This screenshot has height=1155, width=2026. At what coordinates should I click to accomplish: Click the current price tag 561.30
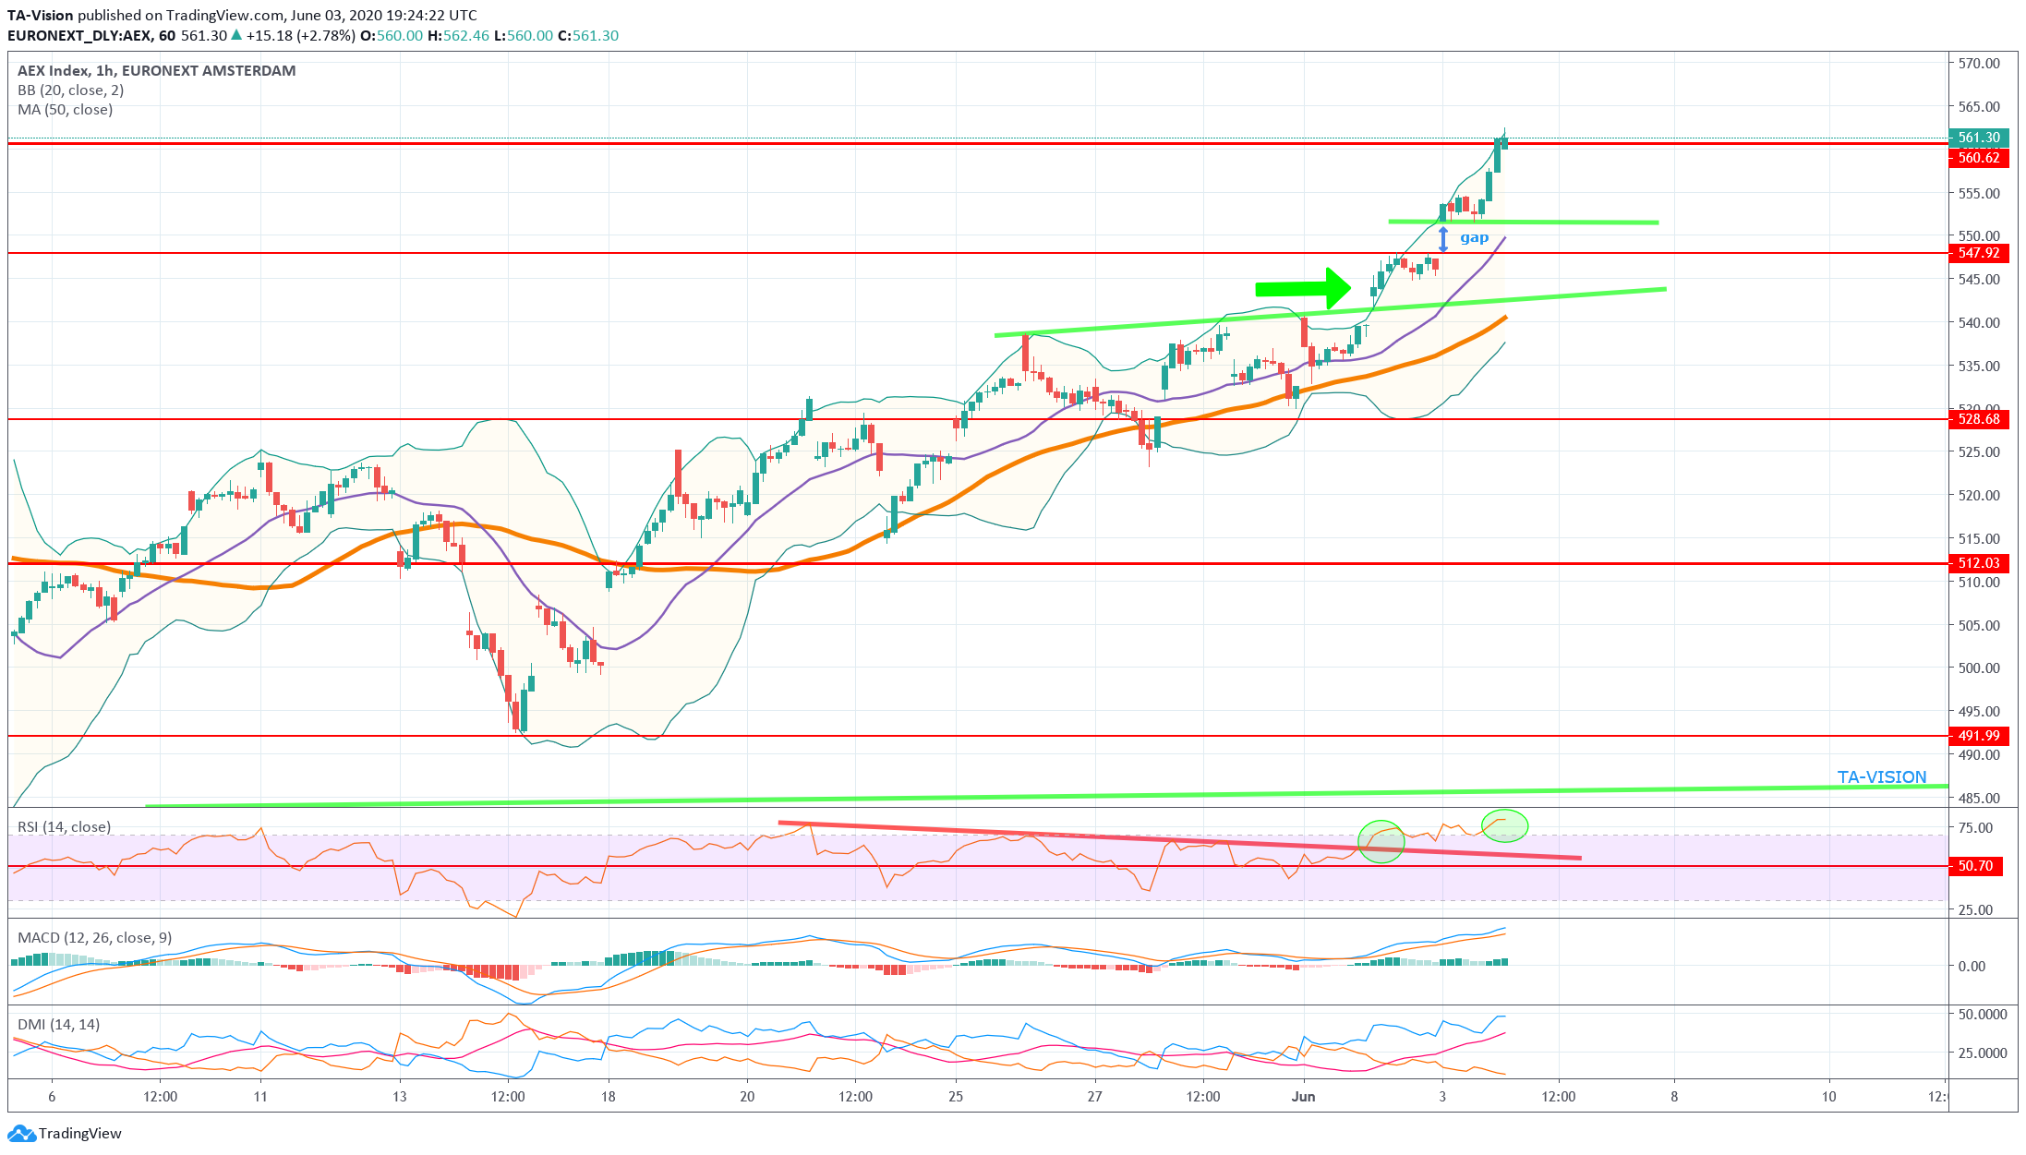1978,138
